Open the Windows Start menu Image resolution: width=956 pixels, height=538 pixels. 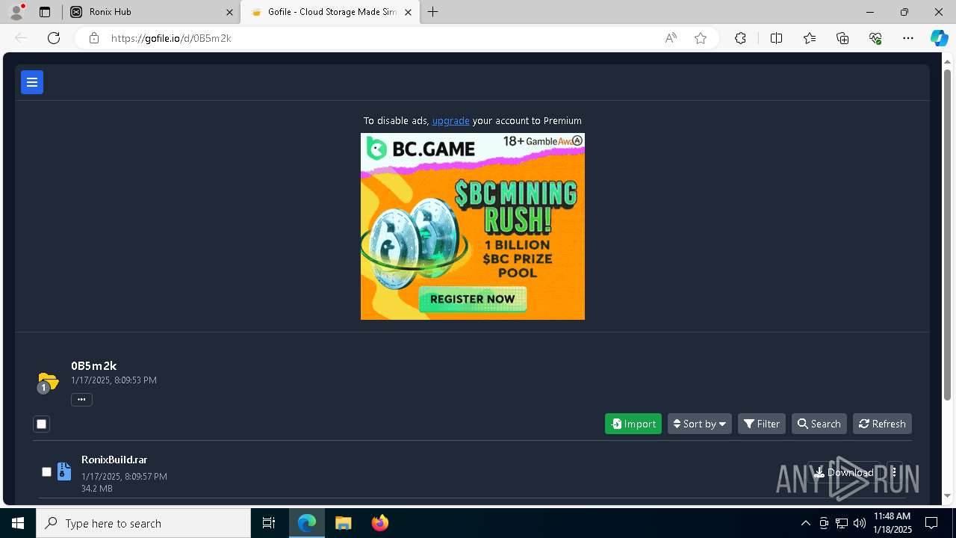click(x=18, y=523)
